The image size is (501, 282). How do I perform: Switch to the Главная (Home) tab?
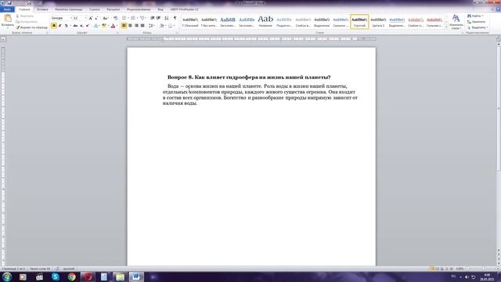[24, 9]
